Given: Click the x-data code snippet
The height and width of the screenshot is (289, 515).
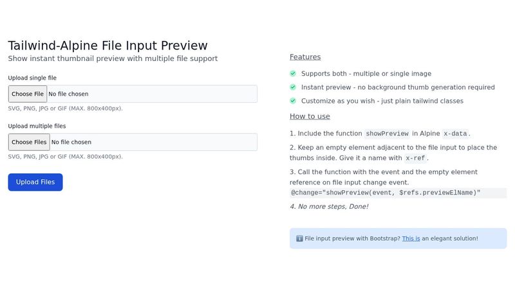Looking at the screenshot, I should point(455,134).
